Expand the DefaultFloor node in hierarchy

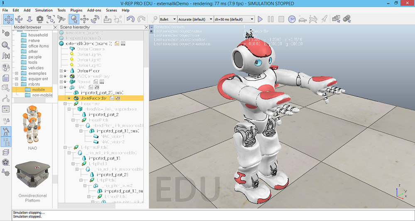tap(61, 71)
